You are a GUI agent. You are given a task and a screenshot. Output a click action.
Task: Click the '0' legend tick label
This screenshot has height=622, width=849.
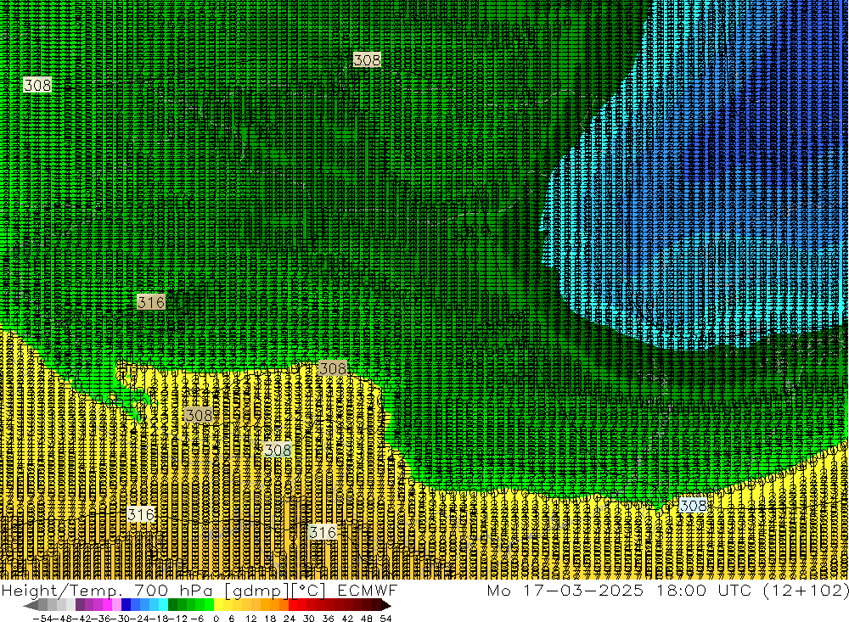tap(216, 619)
